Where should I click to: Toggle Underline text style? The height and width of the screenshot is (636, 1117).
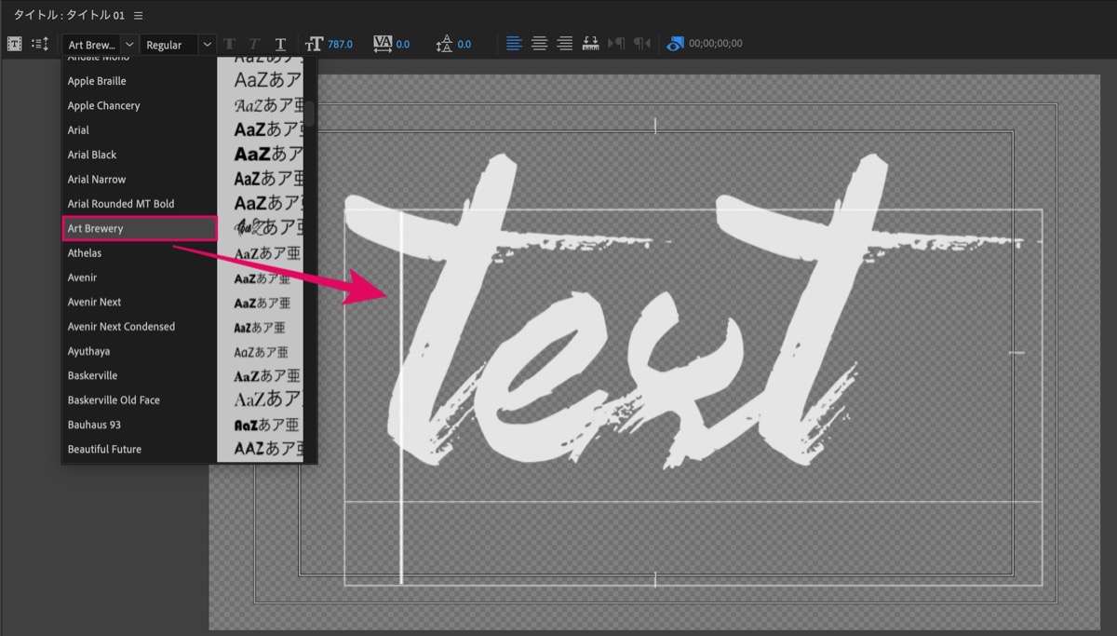[x=280, y=44]
